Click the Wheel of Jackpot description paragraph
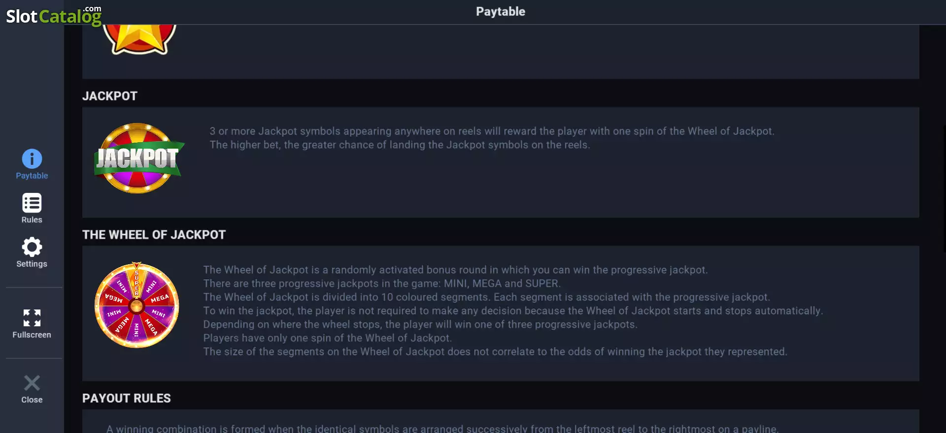 (x=512, y=310)
